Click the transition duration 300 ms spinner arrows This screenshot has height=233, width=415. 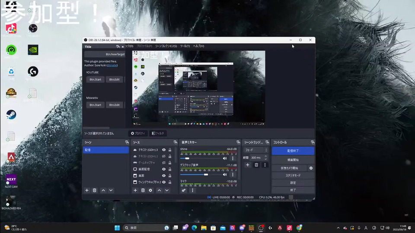click(266, 157)
